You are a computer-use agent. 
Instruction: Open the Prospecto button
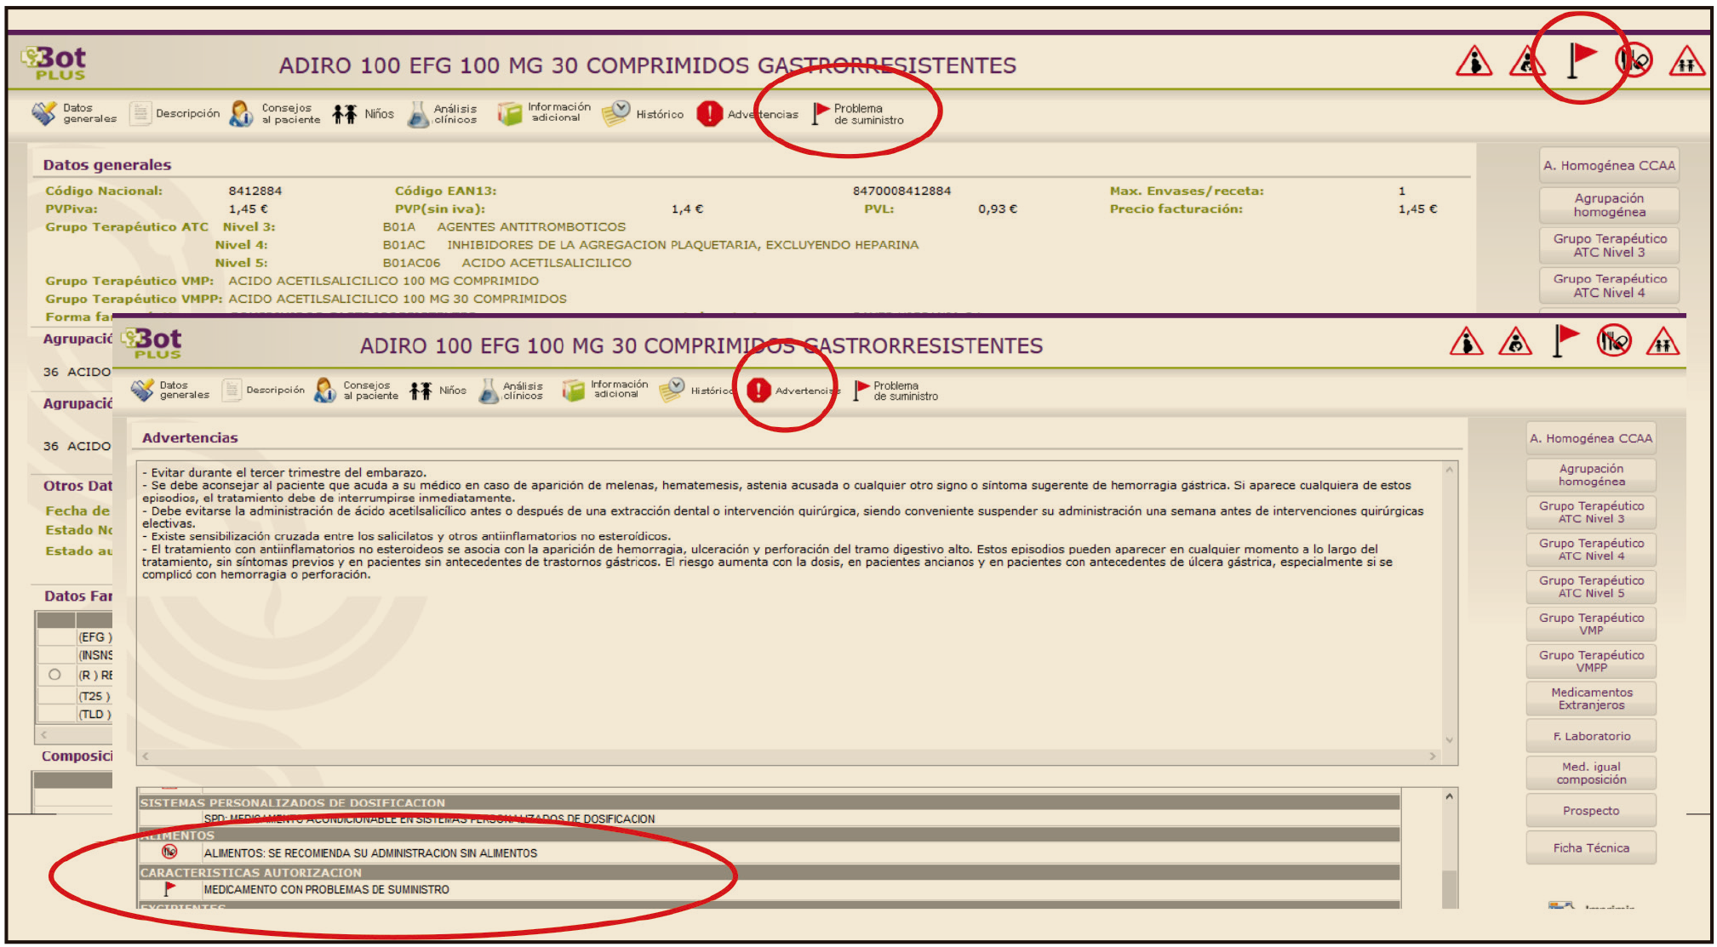click(x=1590, y=811)
